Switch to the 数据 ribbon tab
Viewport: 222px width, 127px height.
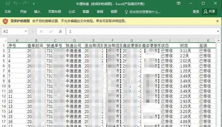86,11
